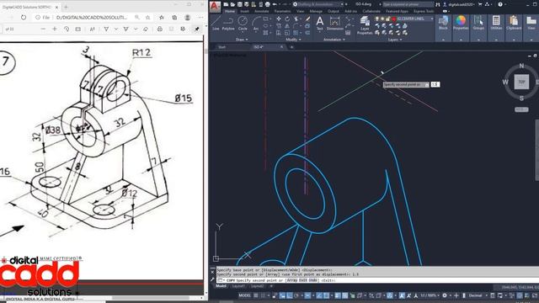This screenshot has width=539, height=303.
Task: Open a new browser tab
Action: [66, 7]
